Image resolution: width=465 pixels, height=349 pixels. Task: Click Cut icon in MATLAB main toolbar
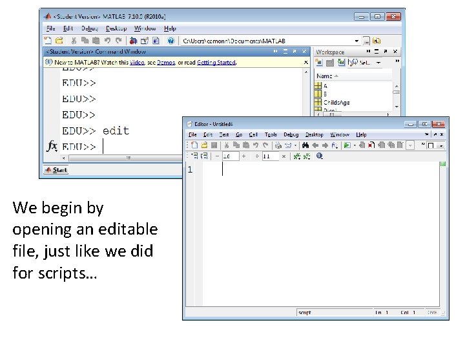[74, 41]
